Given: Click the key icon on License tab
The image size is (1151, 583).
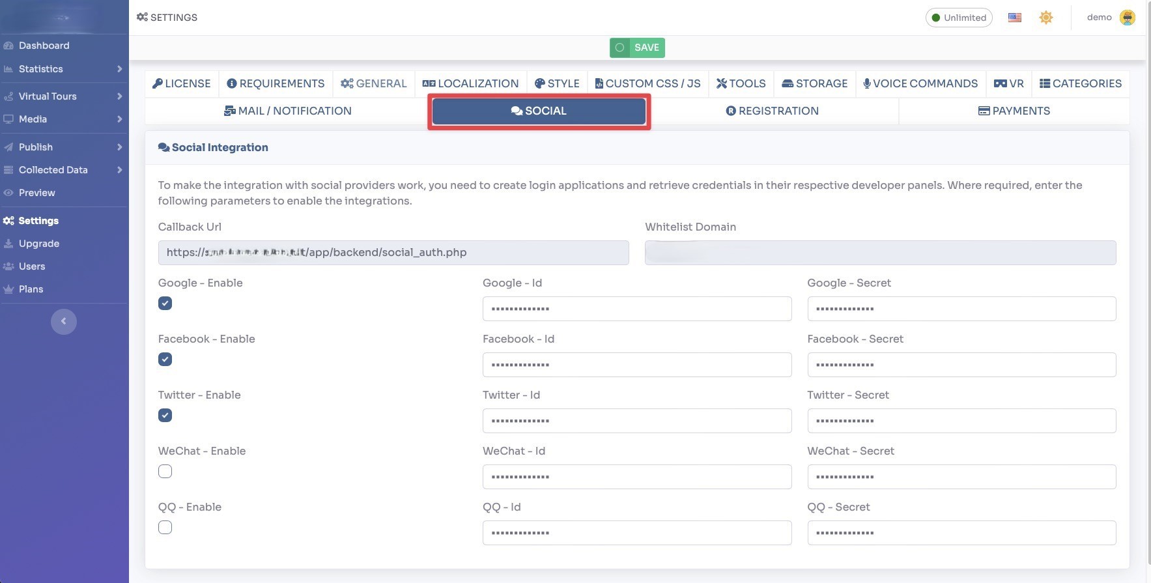Looking at the screenshot, I should pyautogui.click(x=157, y=83).
